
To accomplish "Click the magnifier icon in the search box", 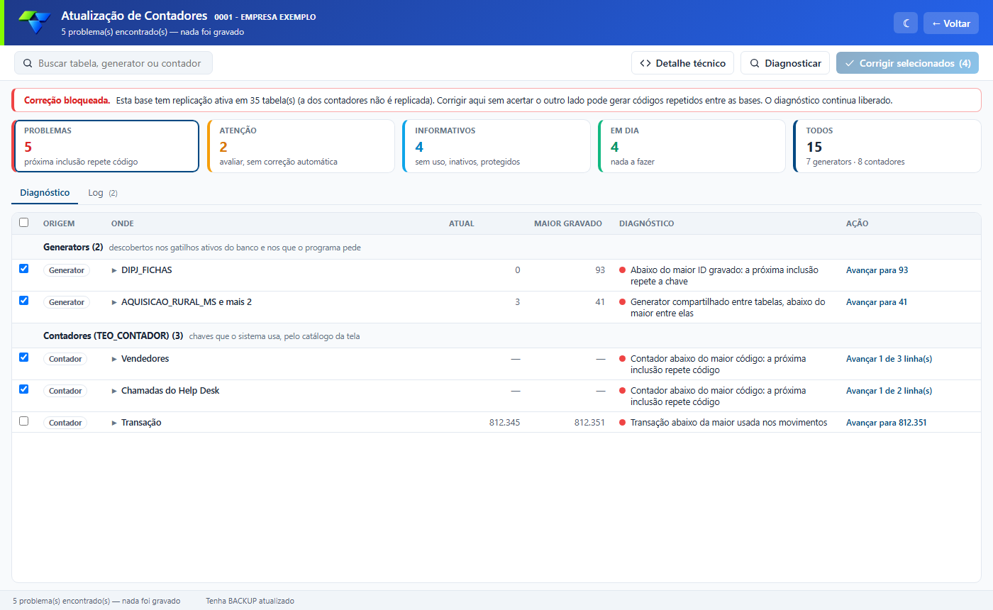I will (x=28, y=63).
